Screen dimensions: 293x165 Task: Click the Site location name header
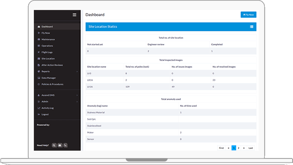[97, 67]
